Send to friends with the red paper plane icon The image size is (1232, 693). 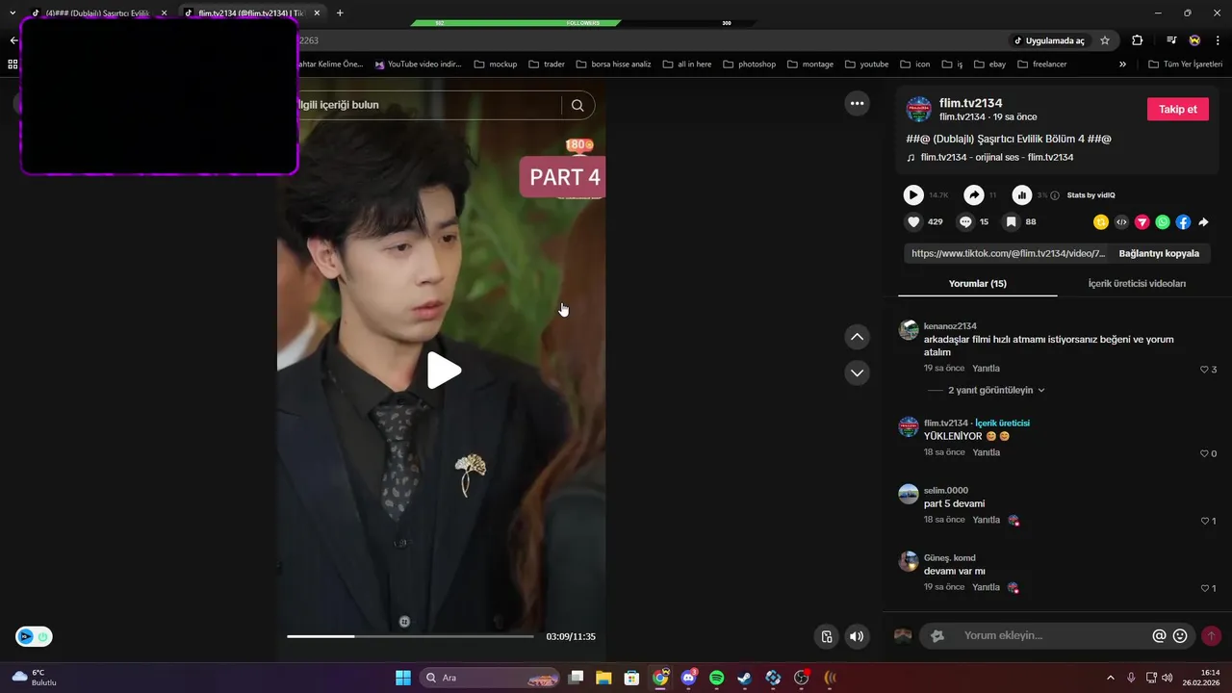pyautogui.click(x=1142, y=222)
